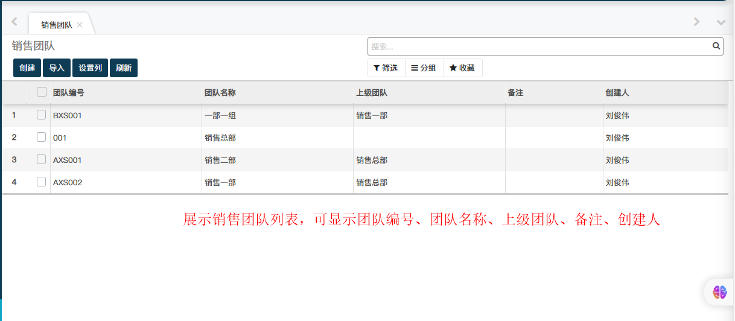The image size is (735, 321).
Task: Click the 创建 button
Action: click(27, 68)
